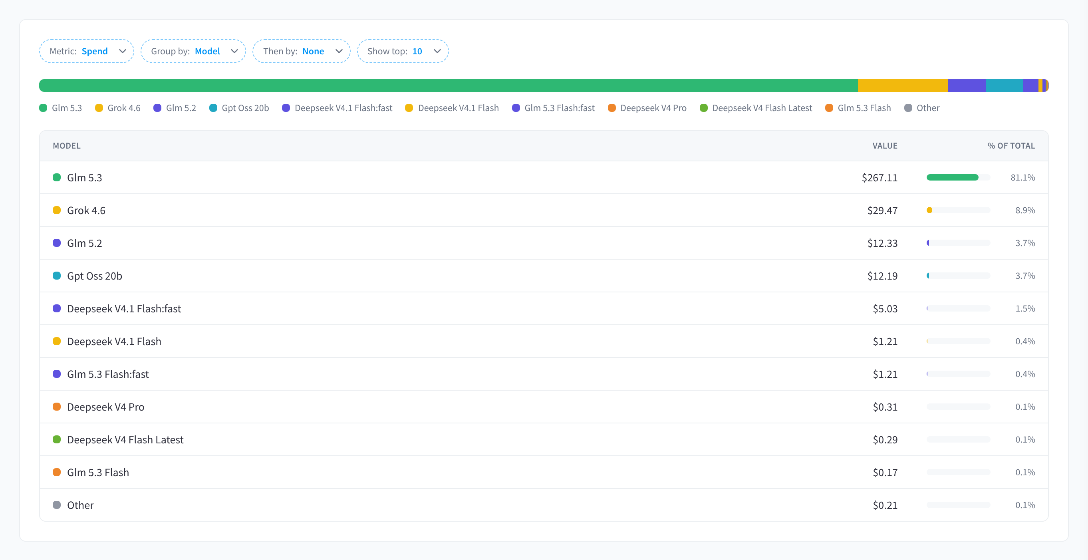Click the $29.47 value cell
This screenshot has width=1088, height=560.
(x=882, y=210)
